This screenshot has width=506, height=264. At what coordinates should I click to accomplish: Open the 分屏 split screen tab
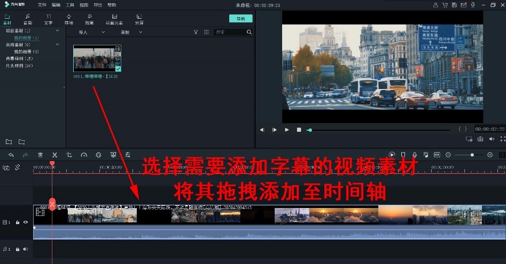[139, 19]
